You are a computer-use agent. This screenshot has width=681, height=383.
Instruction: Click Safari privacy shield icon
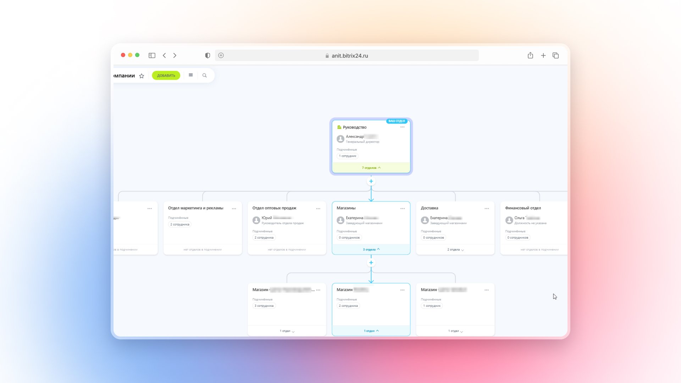point(207,55)
